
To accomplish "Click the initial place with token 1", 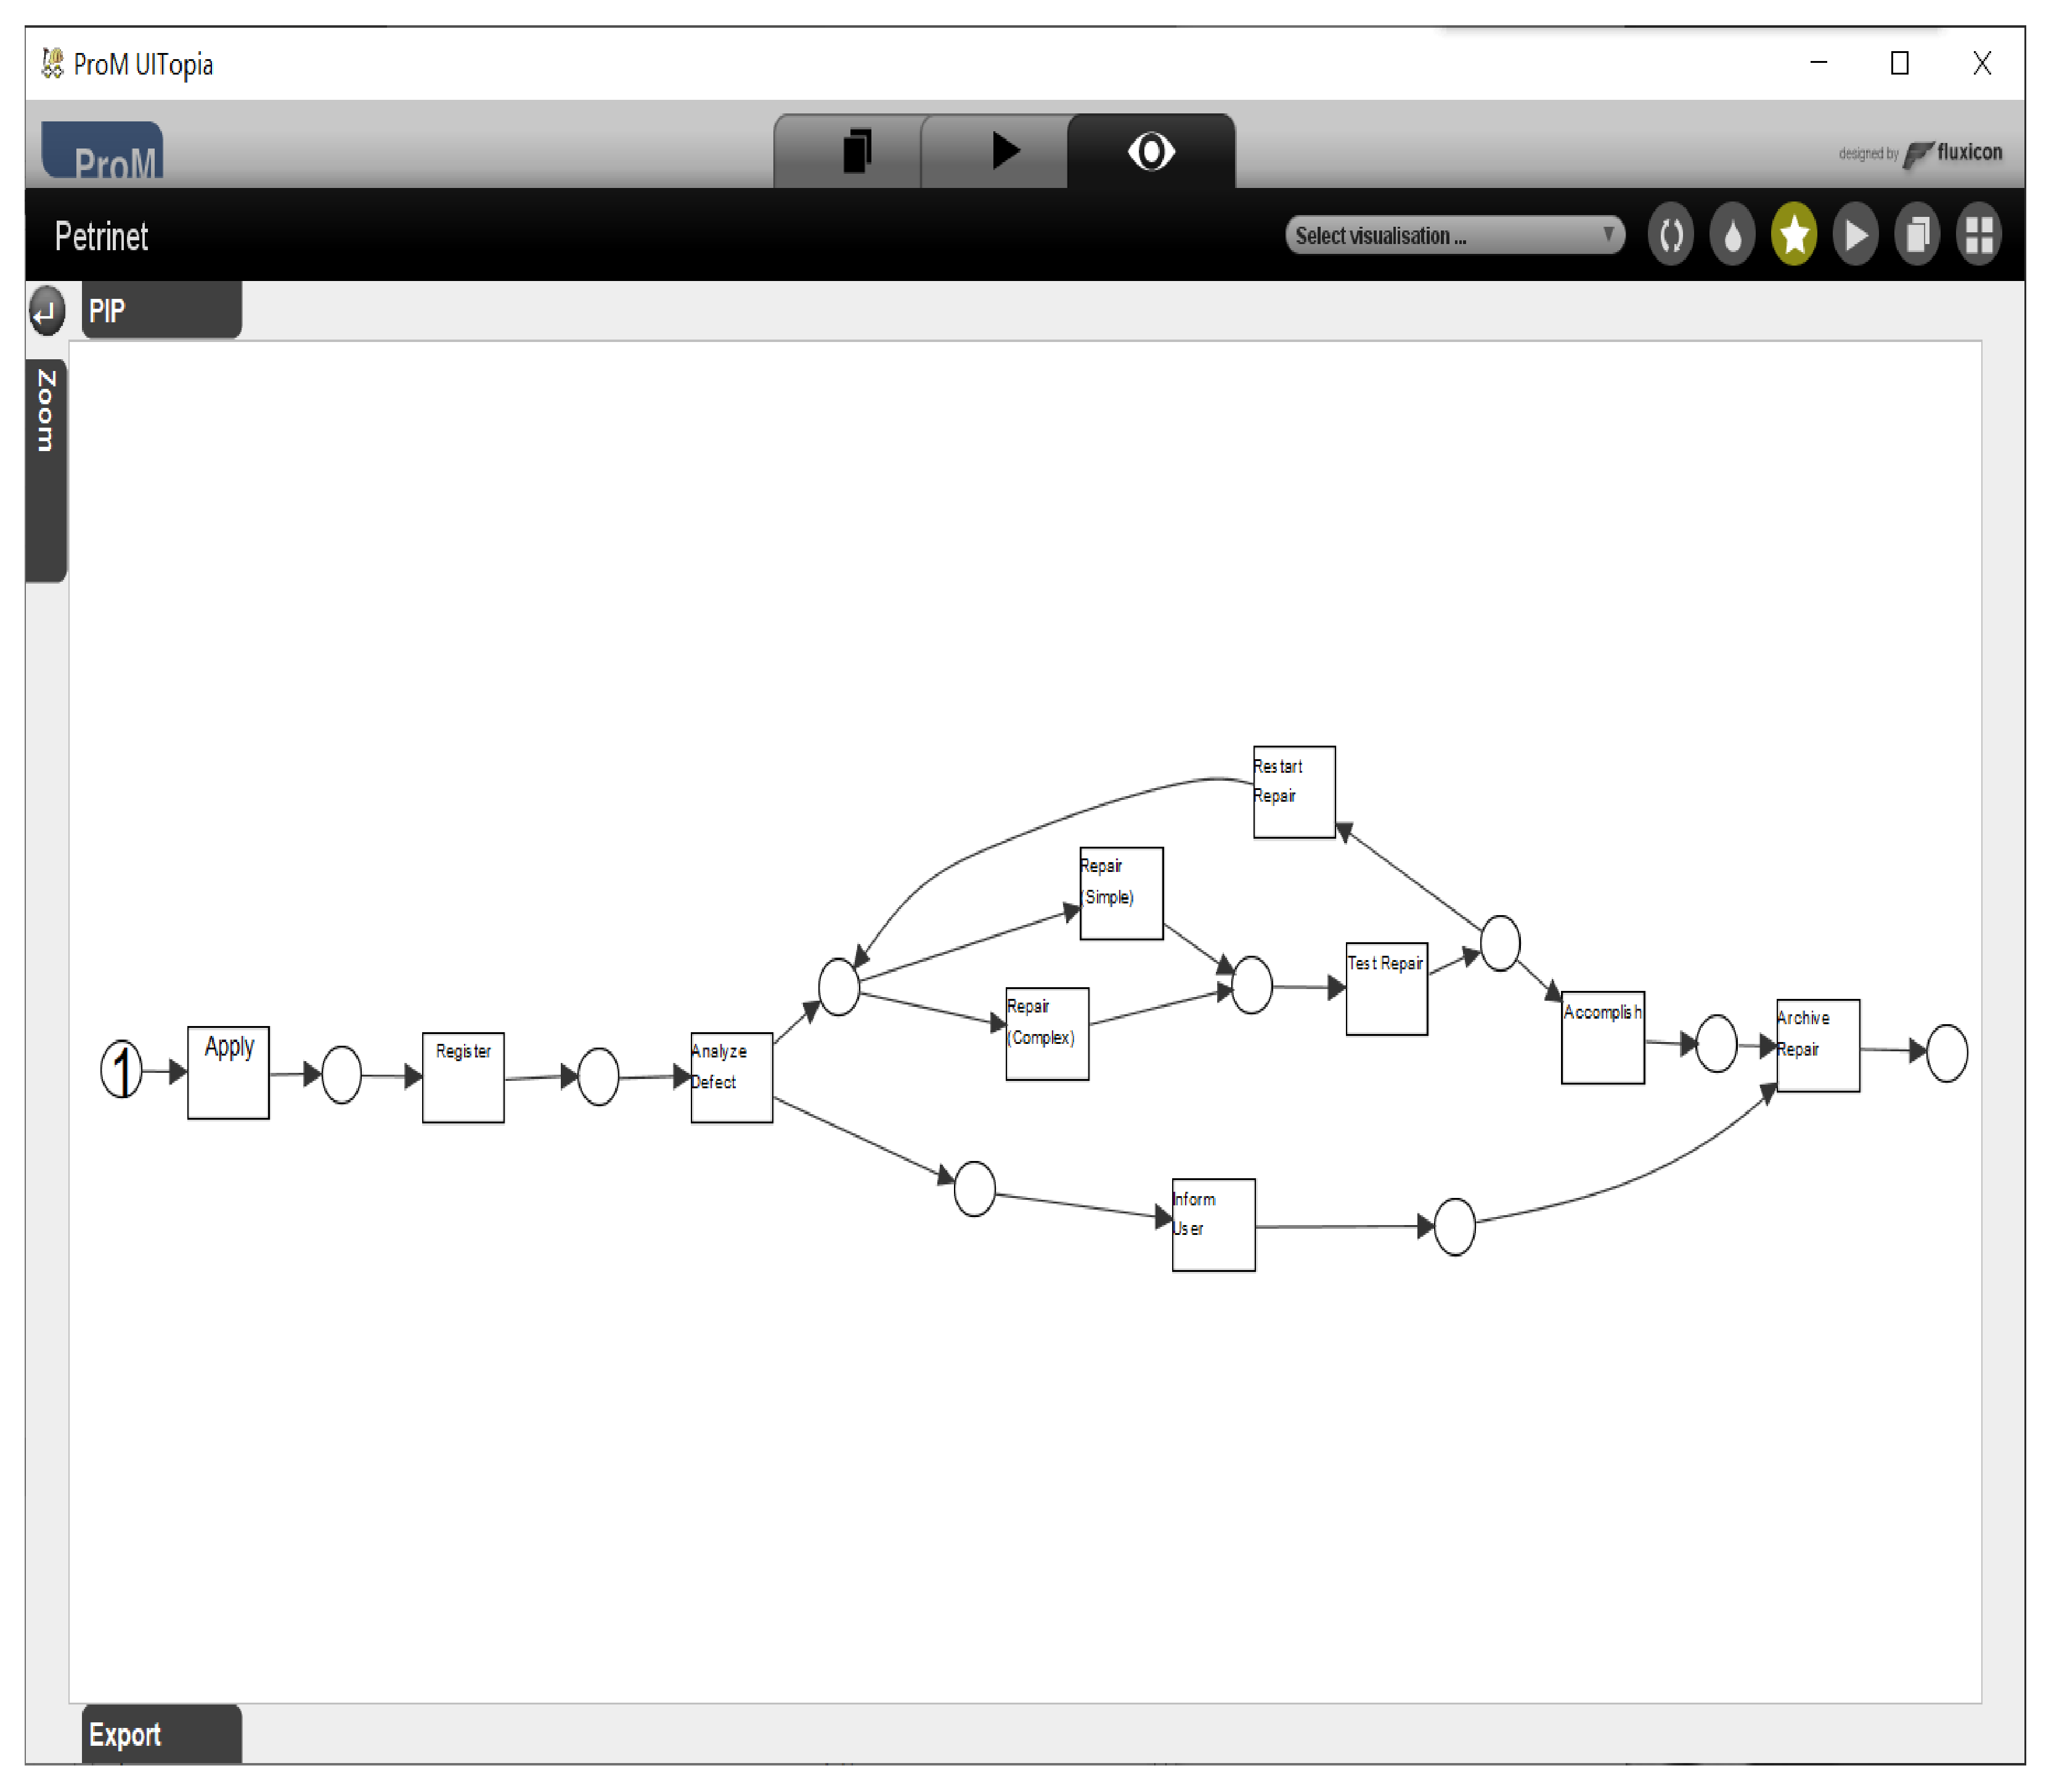I will 122,1070.
